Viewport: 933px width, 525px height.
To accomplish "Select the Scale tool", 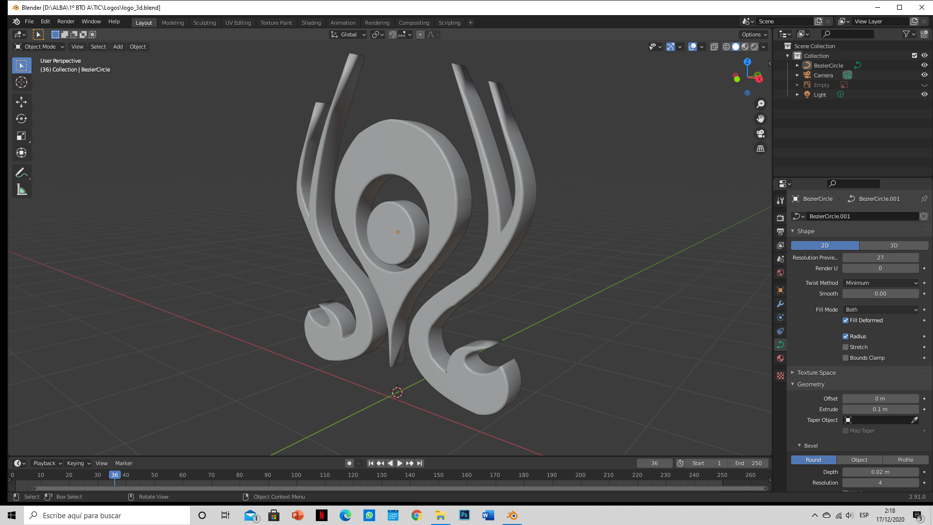I will [x=21, y=136].
